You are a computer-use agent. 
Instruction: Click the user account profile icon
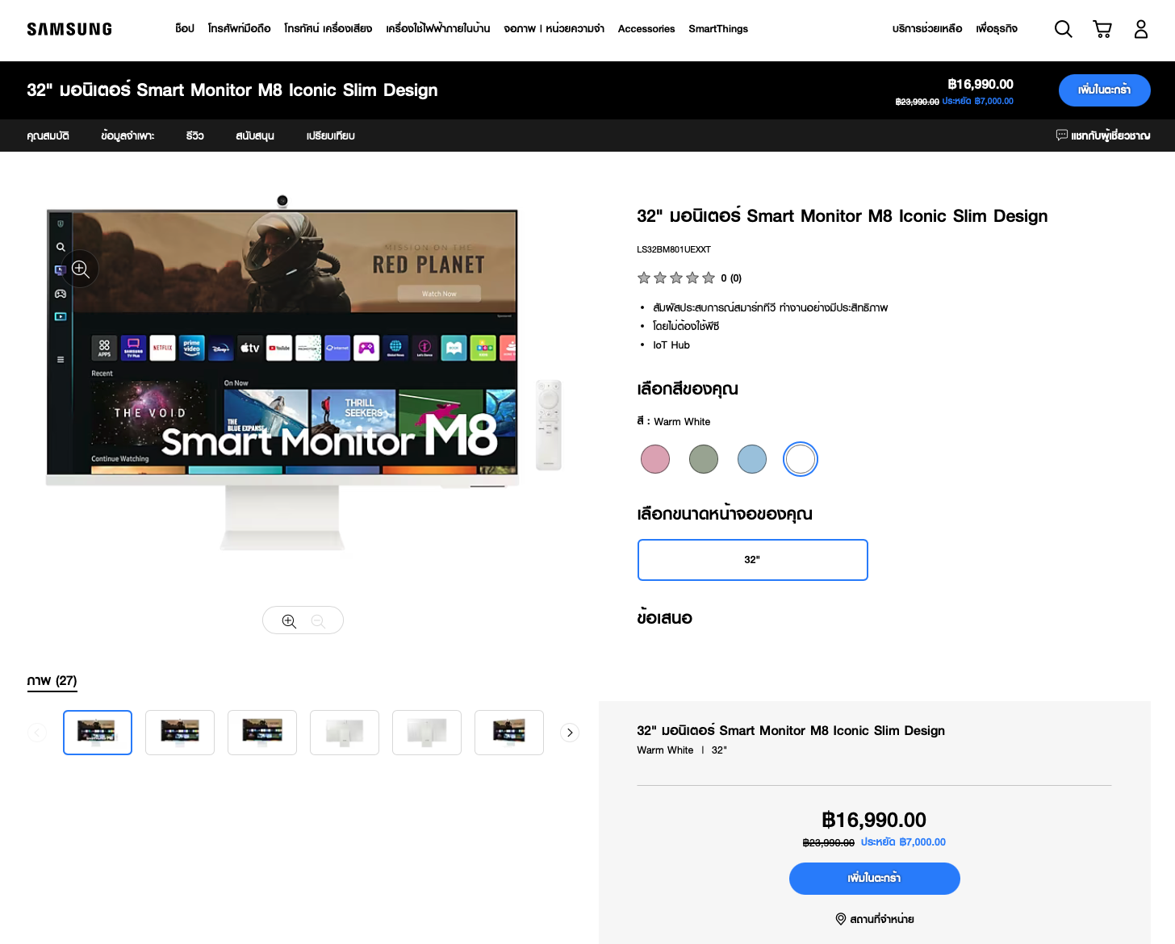pos(1140,29)
